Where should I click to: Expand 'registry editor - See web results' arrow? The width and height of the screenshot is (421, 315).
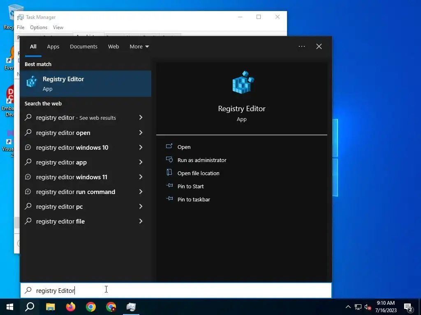click(141, 117)
